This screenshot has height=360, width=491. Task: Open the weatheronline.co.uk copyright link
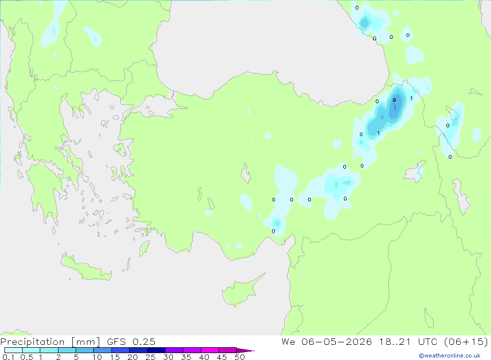pyautogui.click(x=450, y=356)
